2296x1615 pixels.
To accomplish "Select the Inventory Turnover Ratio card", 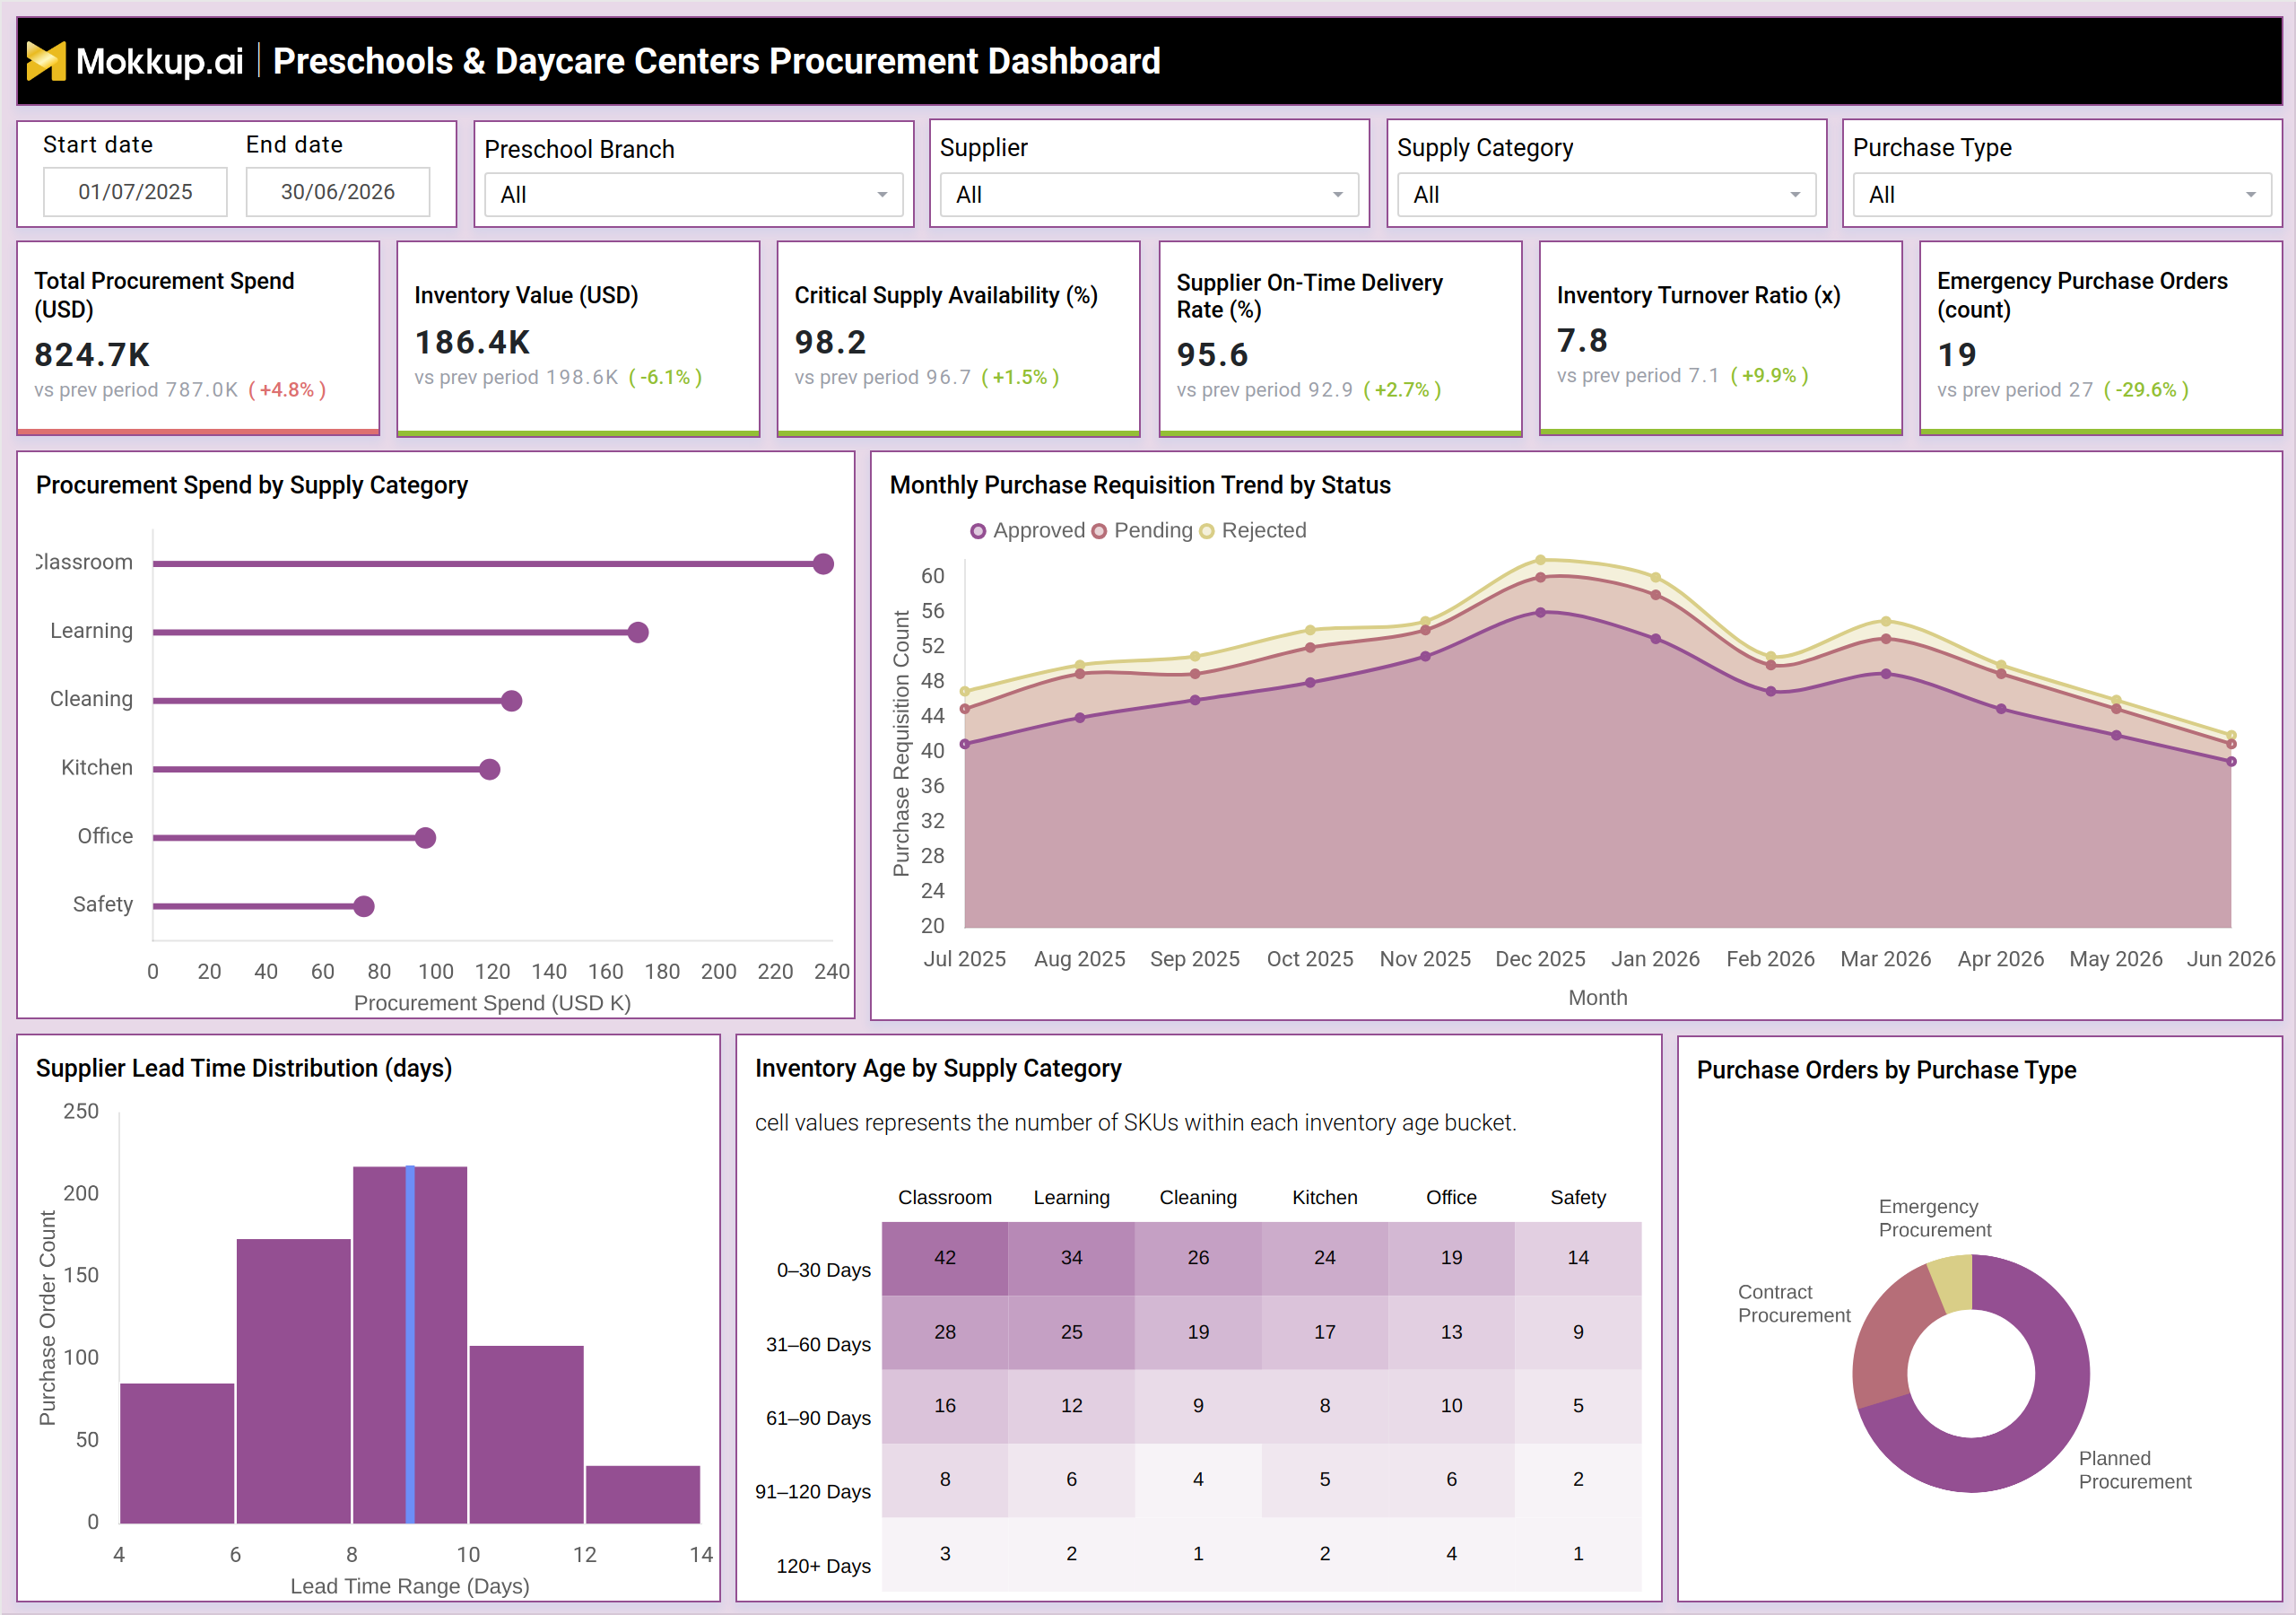I will click(1720, 338).
